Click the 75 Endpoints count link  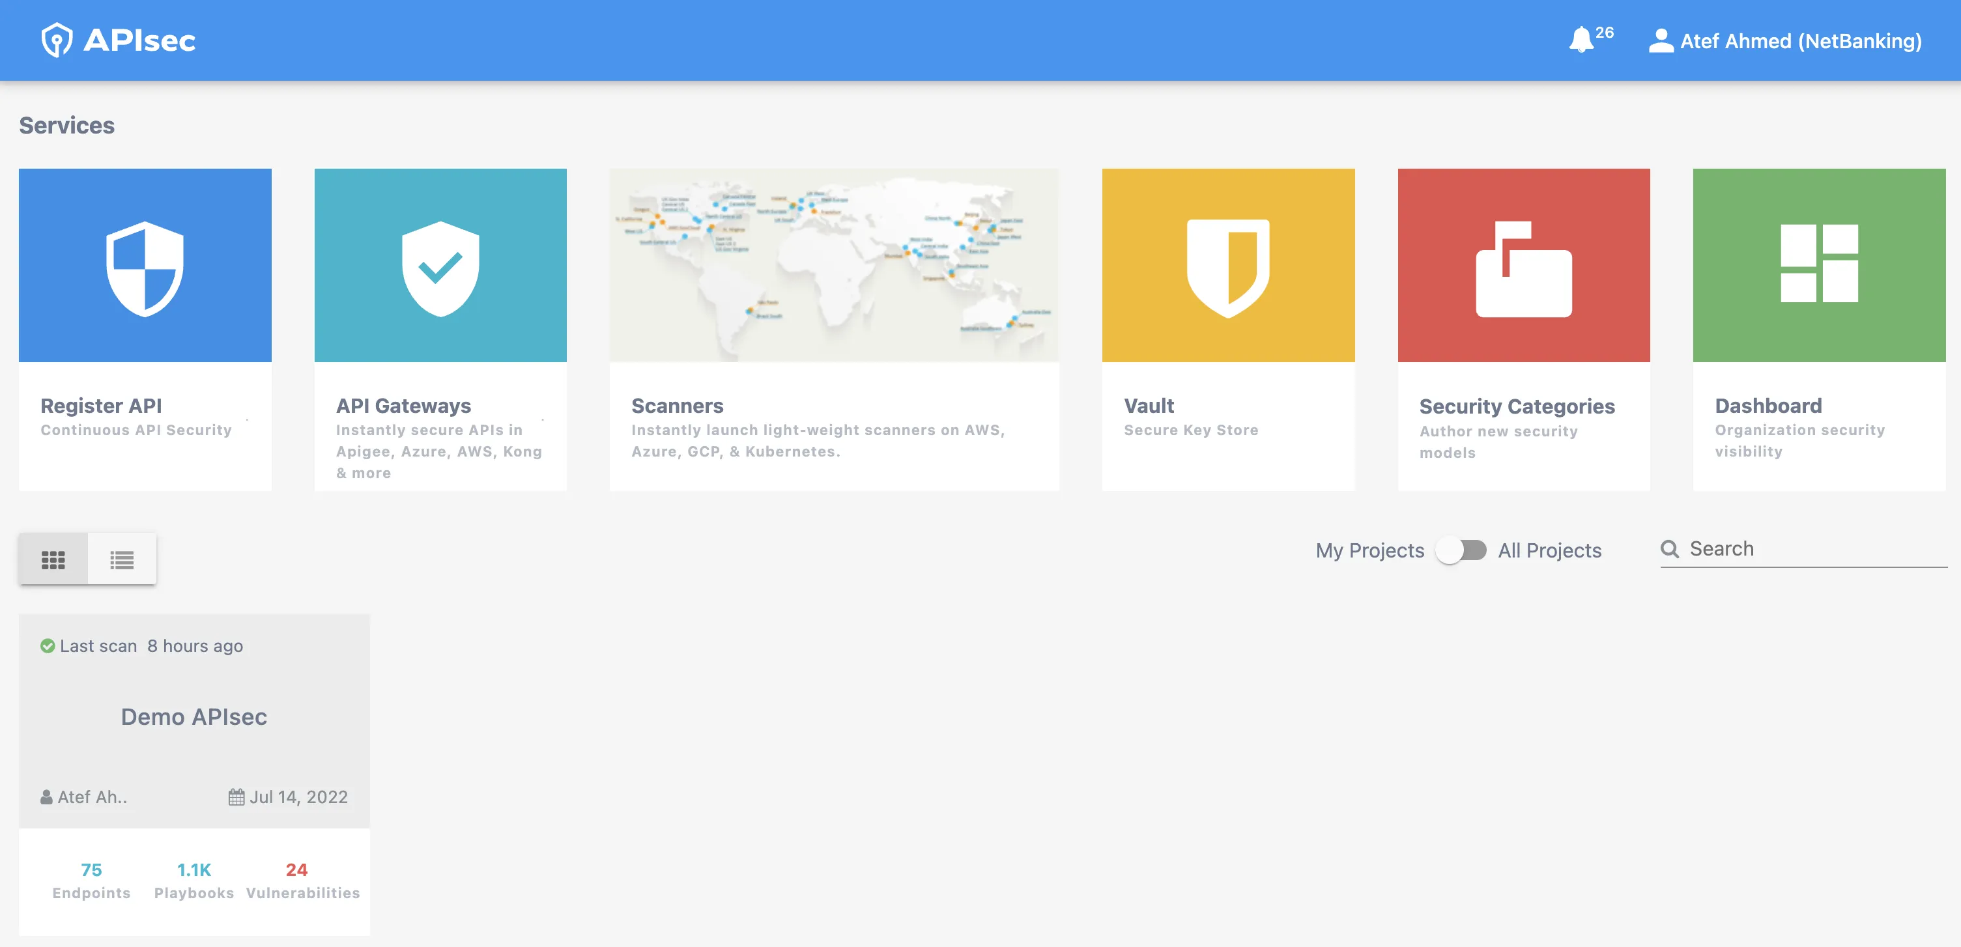tap(91, 879)
